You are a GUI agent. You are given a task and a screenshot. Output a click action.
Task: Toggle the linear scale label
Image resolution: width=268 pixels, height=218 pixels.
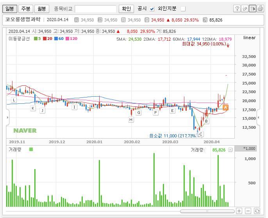(x=249, y=38)
